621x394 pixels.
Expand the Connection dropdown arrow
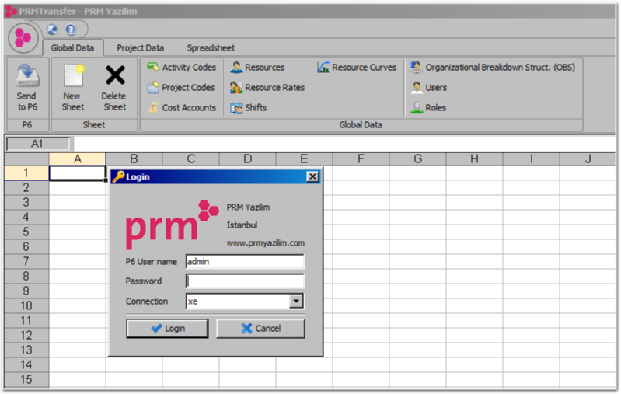(296, 302)
